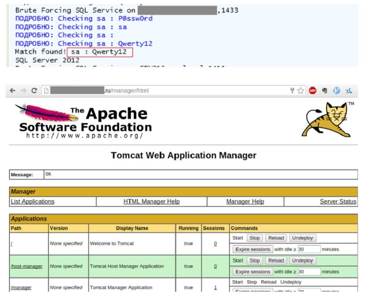Reload the Tomcat Host Manager Application

coord(276,261)
